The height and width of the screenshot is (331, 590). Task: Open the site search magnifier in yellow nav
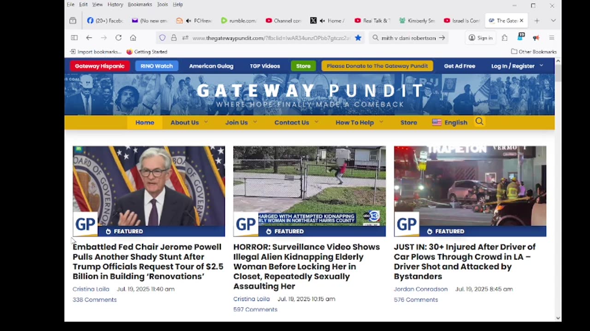[479, 122]
